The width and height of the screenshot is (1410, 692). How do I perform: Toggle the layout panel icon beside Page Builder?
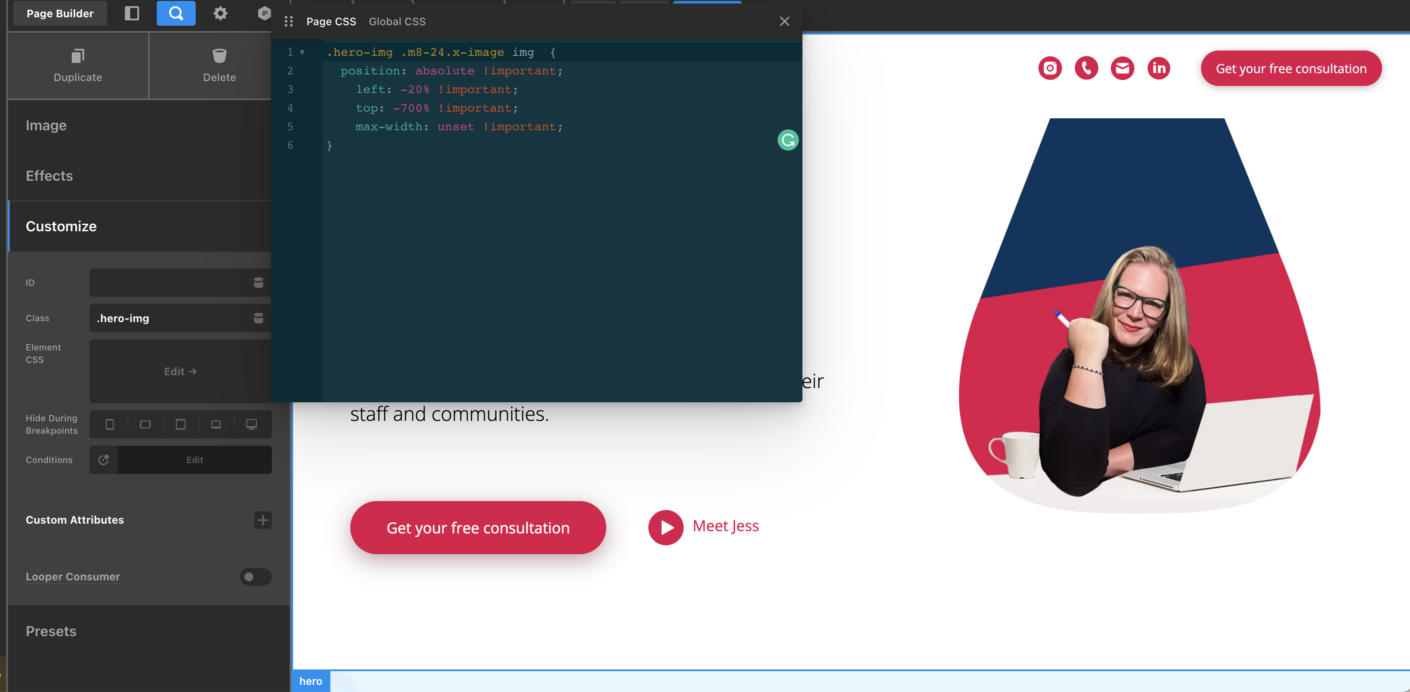pos(132,13)
